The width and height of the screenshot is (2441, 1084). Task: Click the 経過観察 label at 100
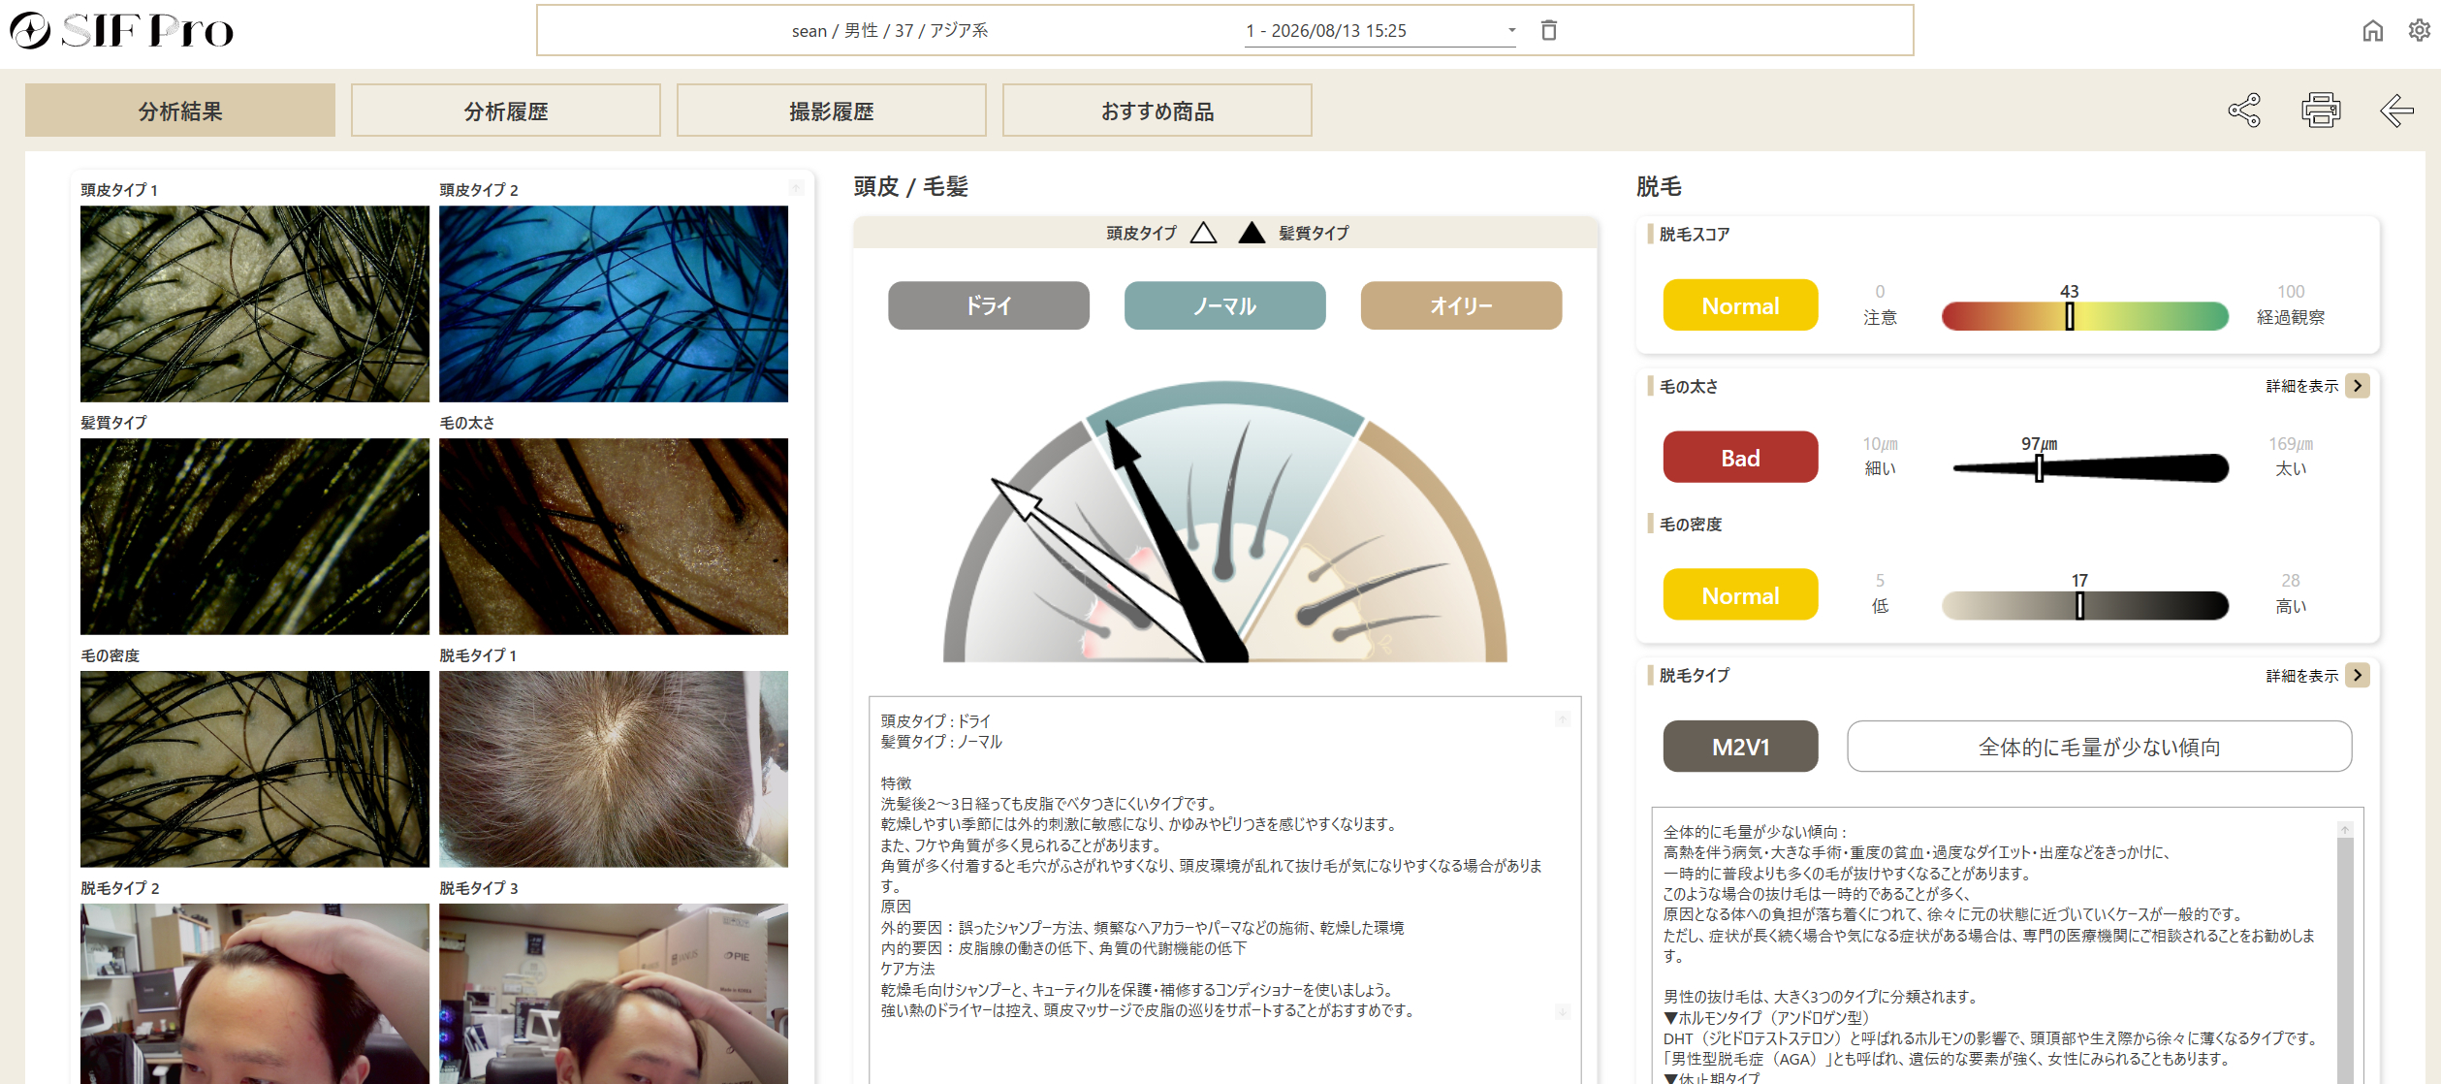(x=2291, y=317)
